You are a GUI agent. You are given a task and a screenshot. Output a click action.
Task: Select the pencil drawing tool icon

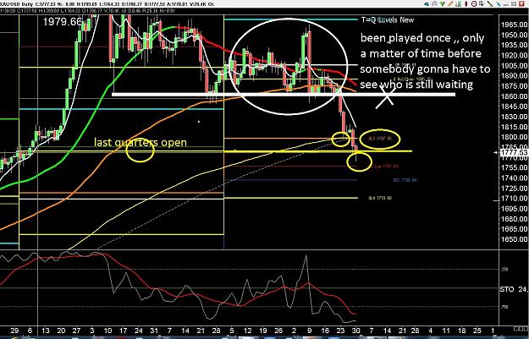point(450,3)
